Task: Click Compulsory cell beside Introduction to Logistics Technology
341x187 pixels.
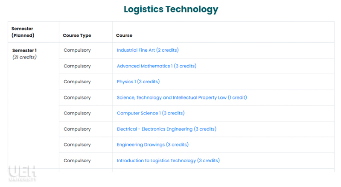Action: click(x=77, y=161)
